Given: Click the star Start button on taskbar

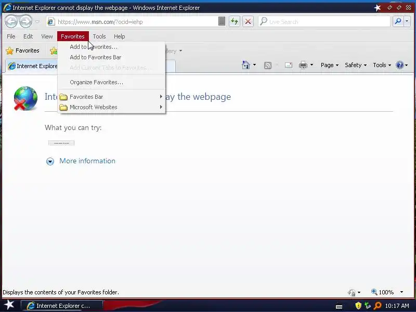Looking at the screenshot, I should 9,305.
